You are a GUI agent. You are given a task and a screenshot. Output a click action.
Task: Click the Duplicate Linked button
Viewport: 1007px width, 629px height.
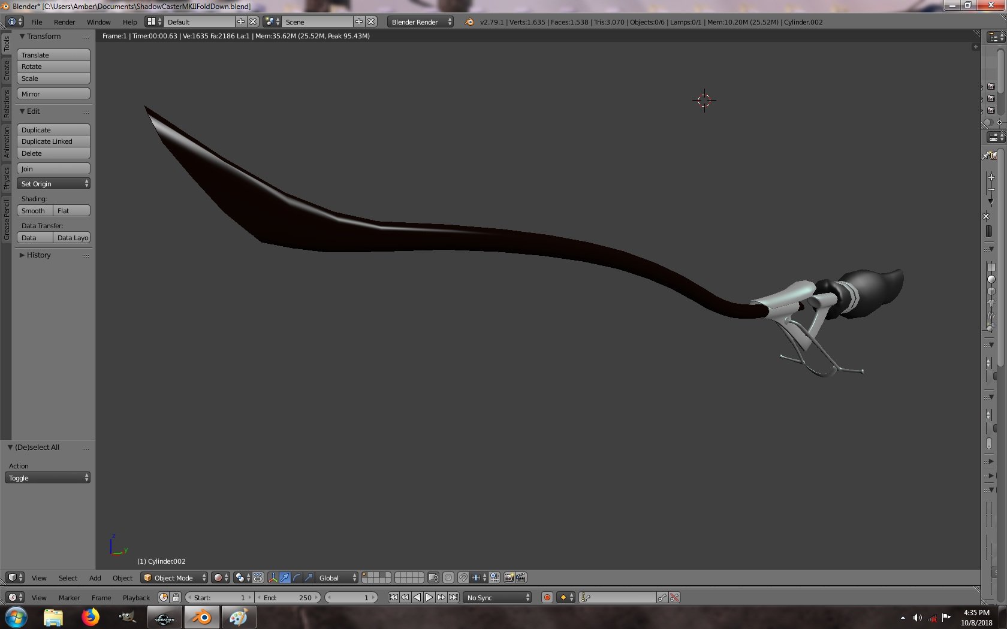click(x=53, y=141)
